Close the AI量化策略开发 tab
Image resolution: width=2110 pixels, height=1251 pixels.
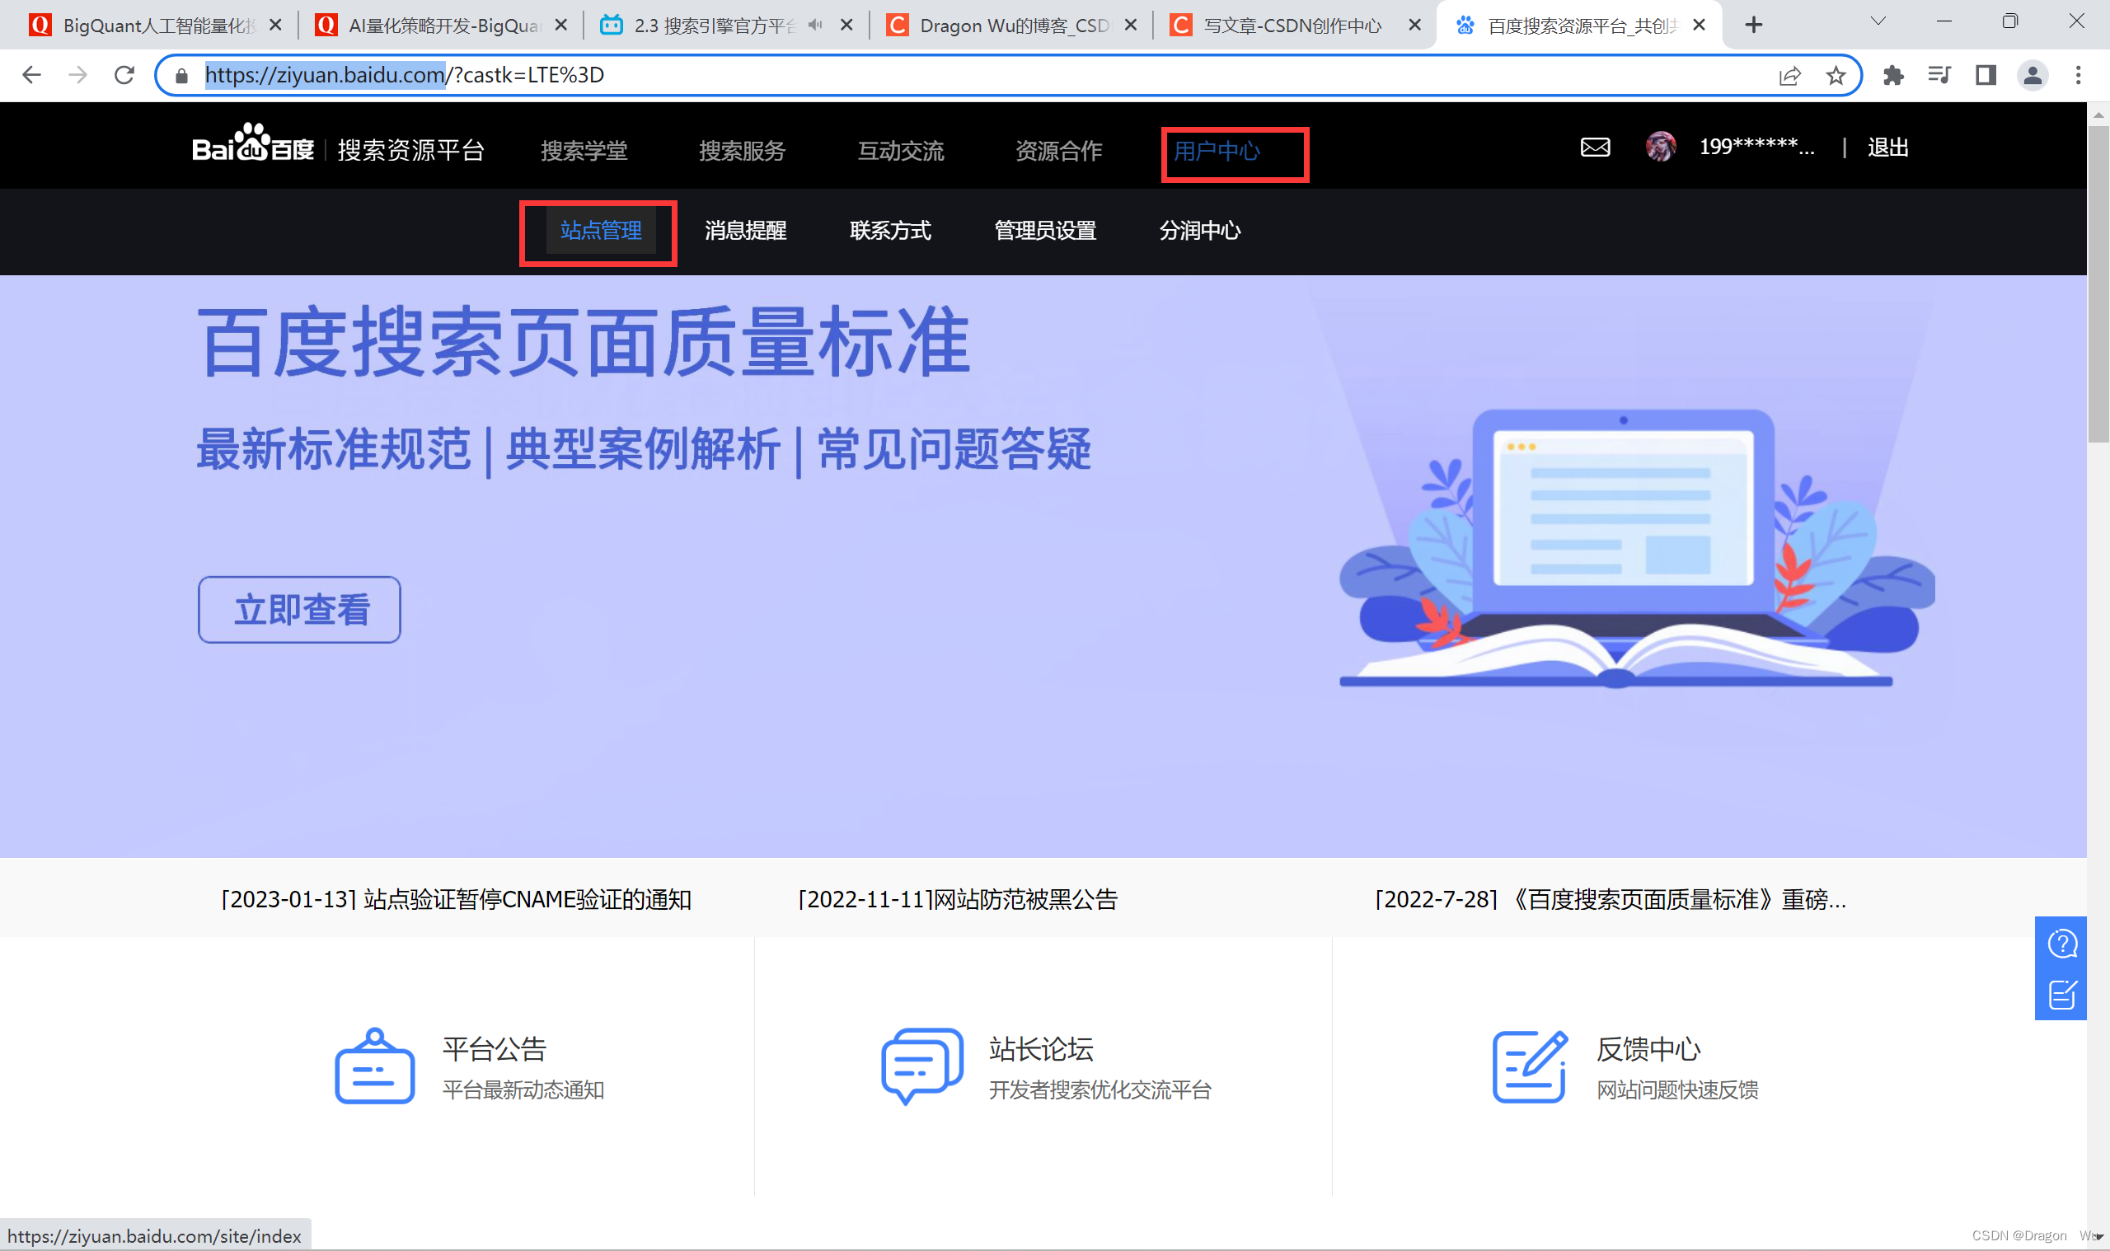tap(560, 26)
